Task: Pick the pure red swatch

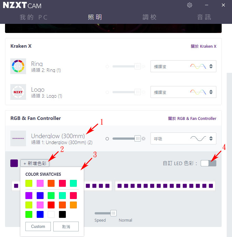Action: [51, 205]
